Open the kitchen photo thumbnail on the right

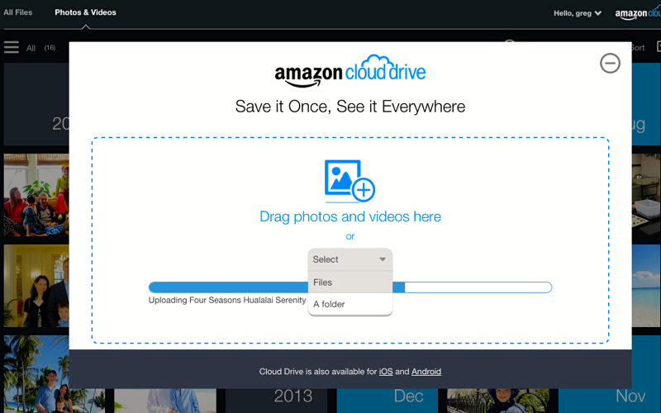pyautogui.click(x=646, y=195)
